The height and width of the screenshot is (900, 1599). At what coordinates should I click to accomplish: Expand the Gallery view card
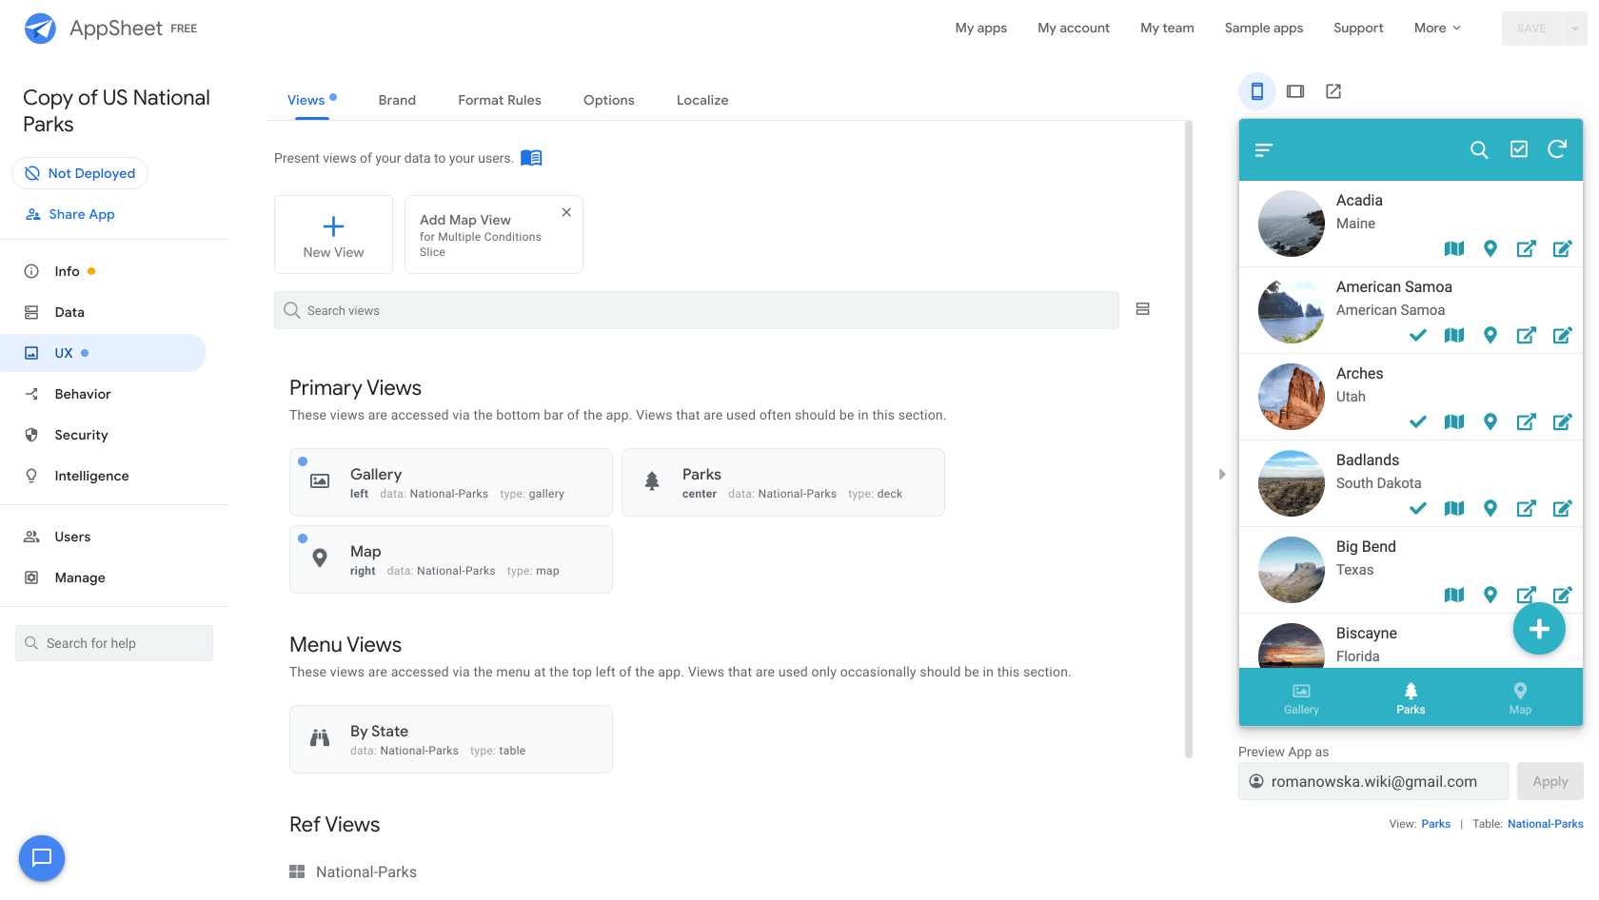pyautogui.click(x=451, y=482)
